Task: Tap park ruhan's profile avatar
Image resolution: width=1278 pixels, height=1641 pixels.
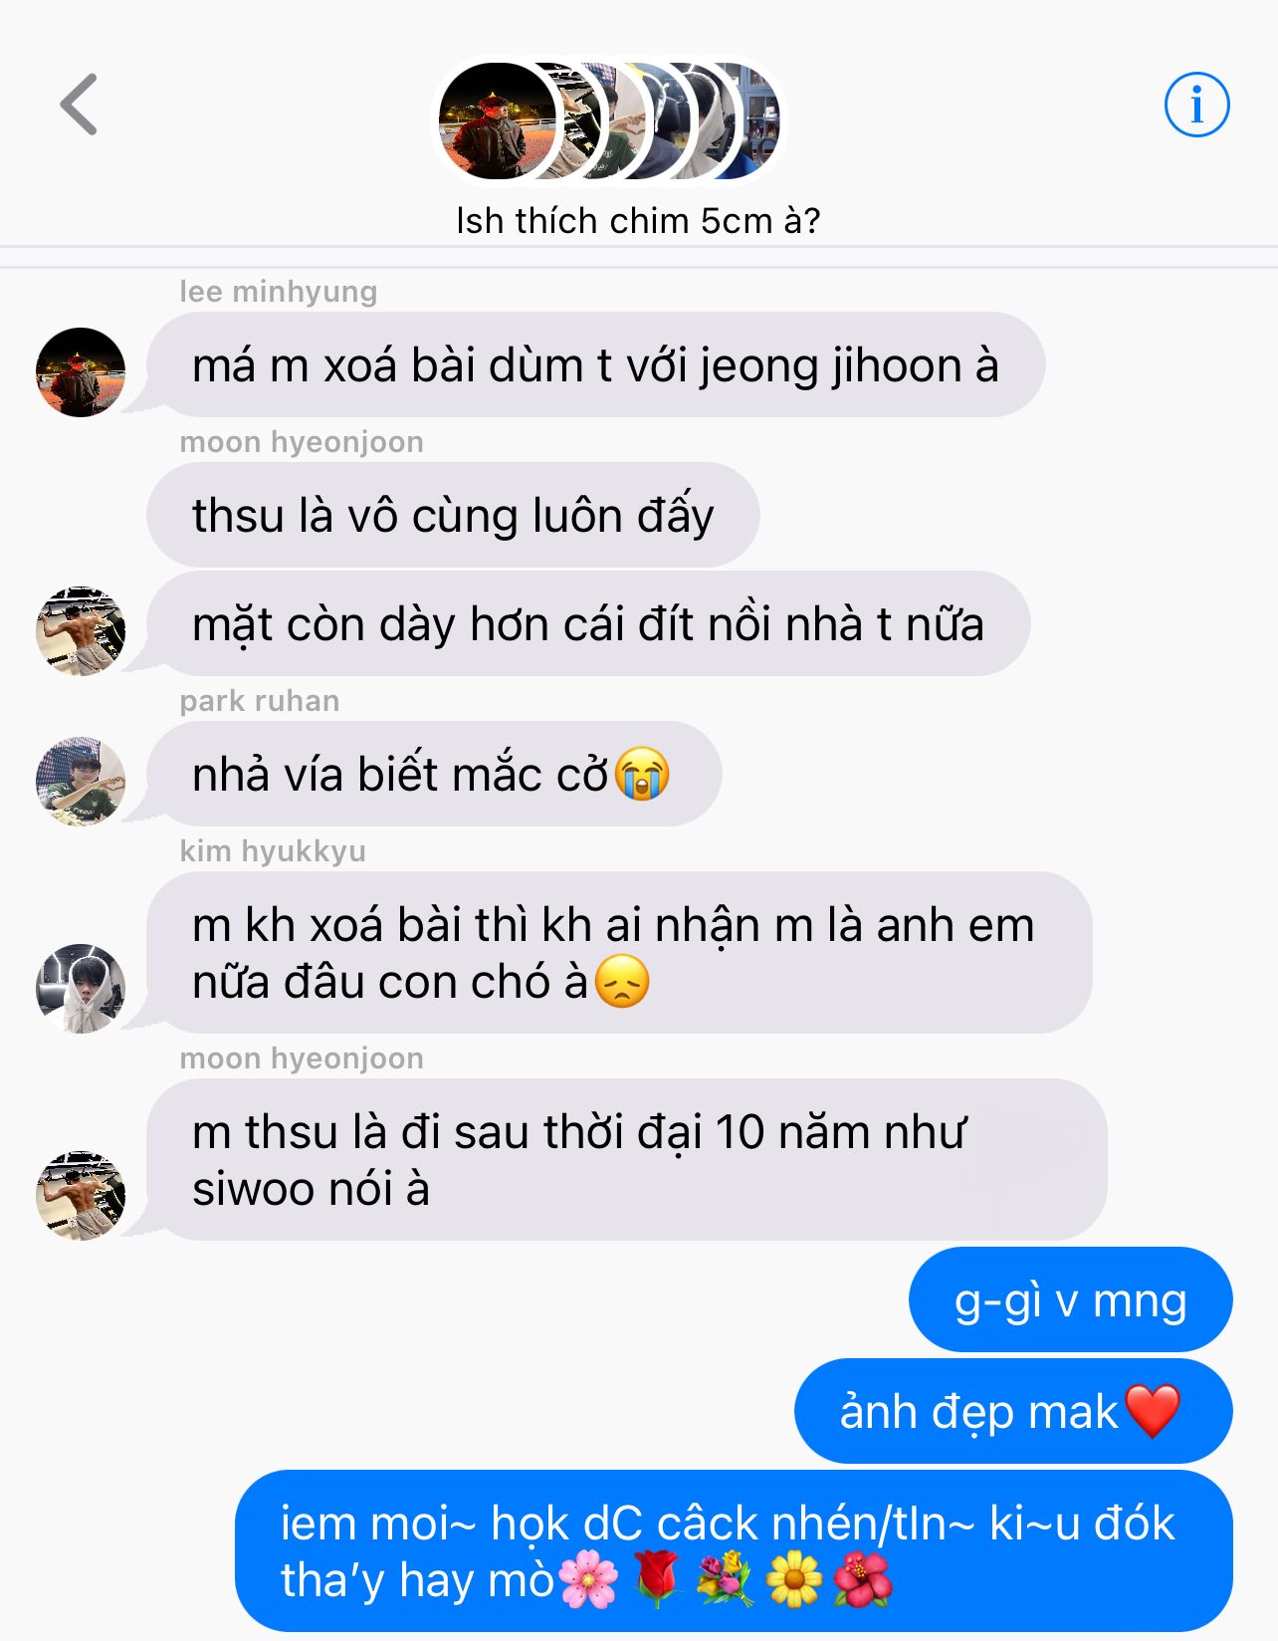Action: 81,782
